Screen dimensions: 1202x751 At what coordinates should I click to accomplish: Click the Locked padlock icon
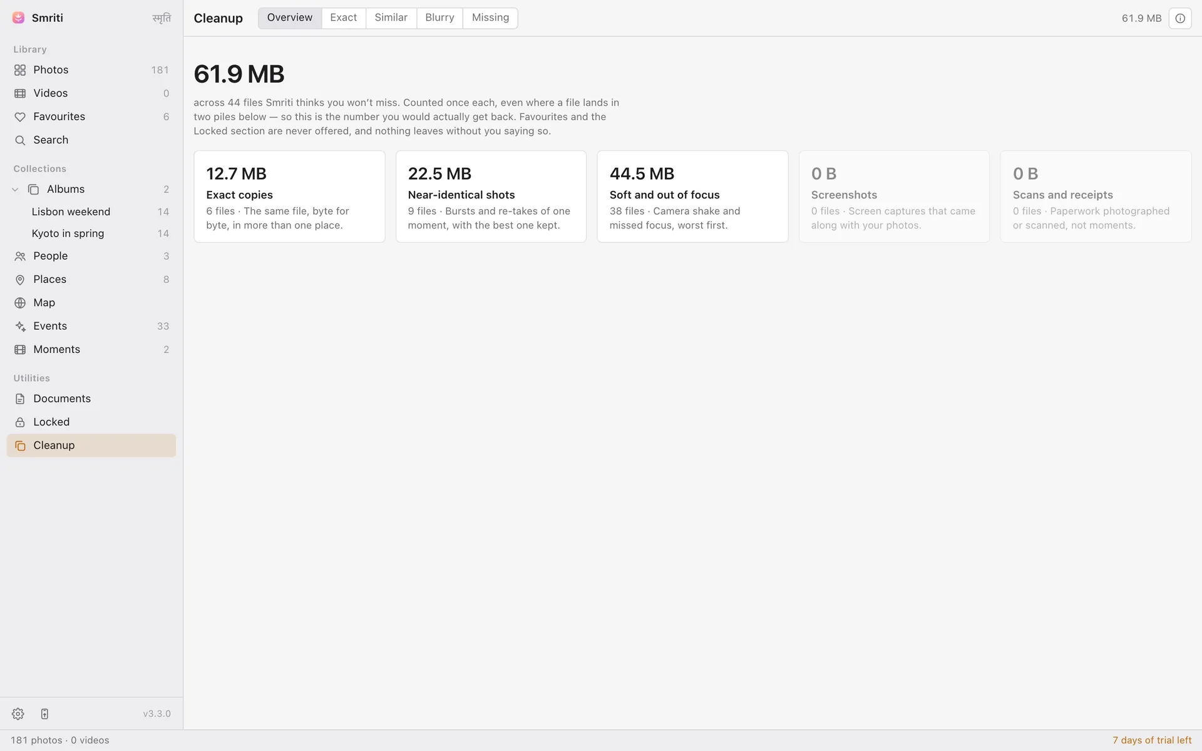(20, 422)
